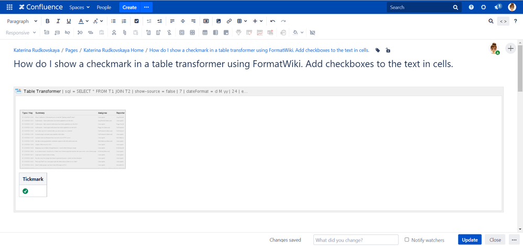The image size is (523, 246).
Task: Open page layout tool
Action: coord(206,21)
